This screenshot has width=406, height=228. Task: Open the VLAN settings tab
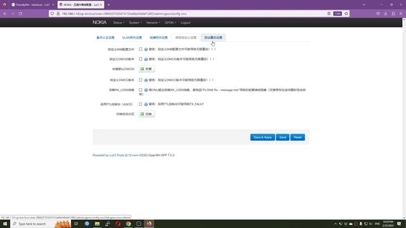pos(132,37)
